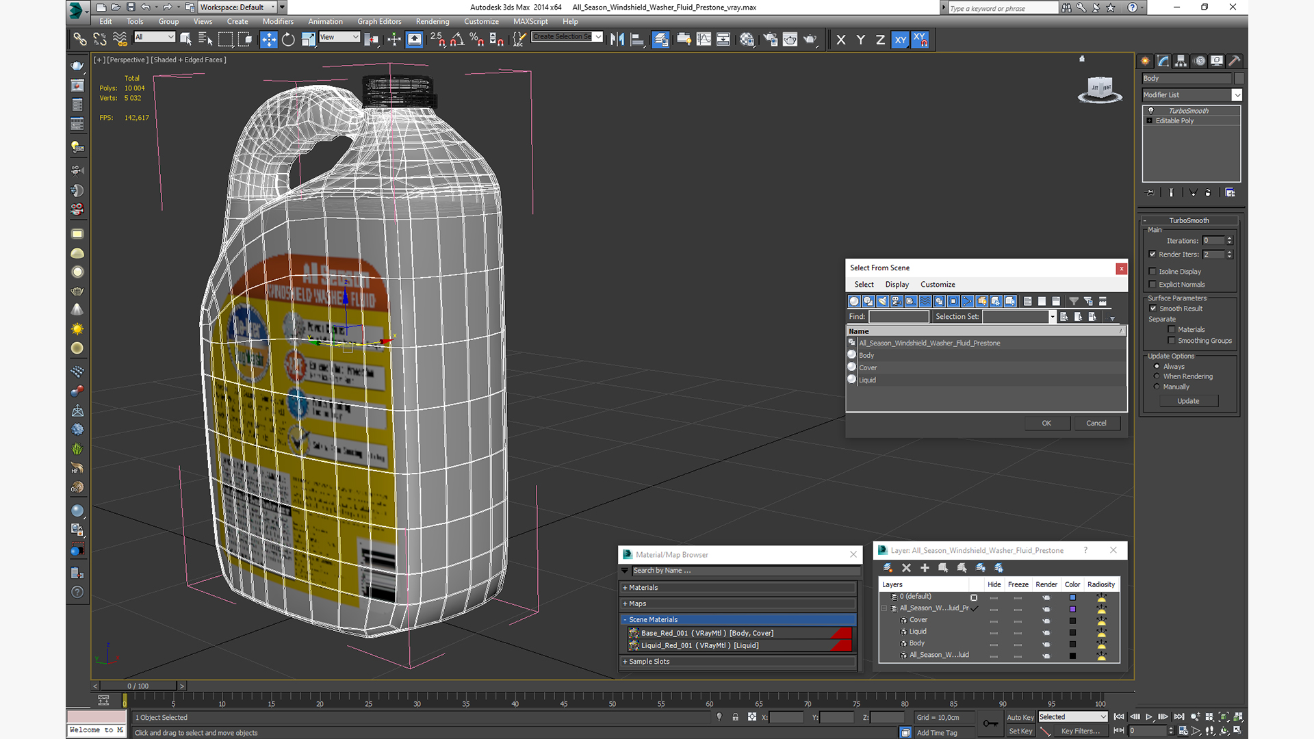
Task: Collapse the Scene Materials group
Action: point(739,619)
